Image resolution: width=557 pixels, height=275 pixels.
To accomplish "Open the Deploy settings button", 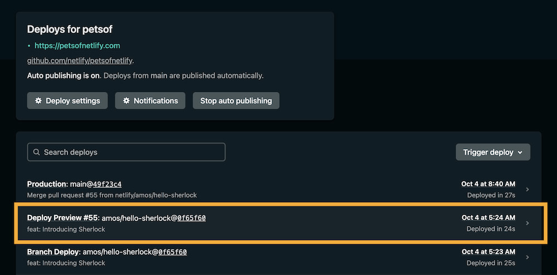I will pos(67,101).
